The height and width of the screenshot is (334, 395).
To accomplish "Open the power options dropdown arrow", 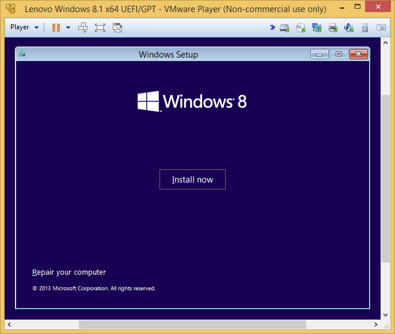I will [x=69, y=28].
